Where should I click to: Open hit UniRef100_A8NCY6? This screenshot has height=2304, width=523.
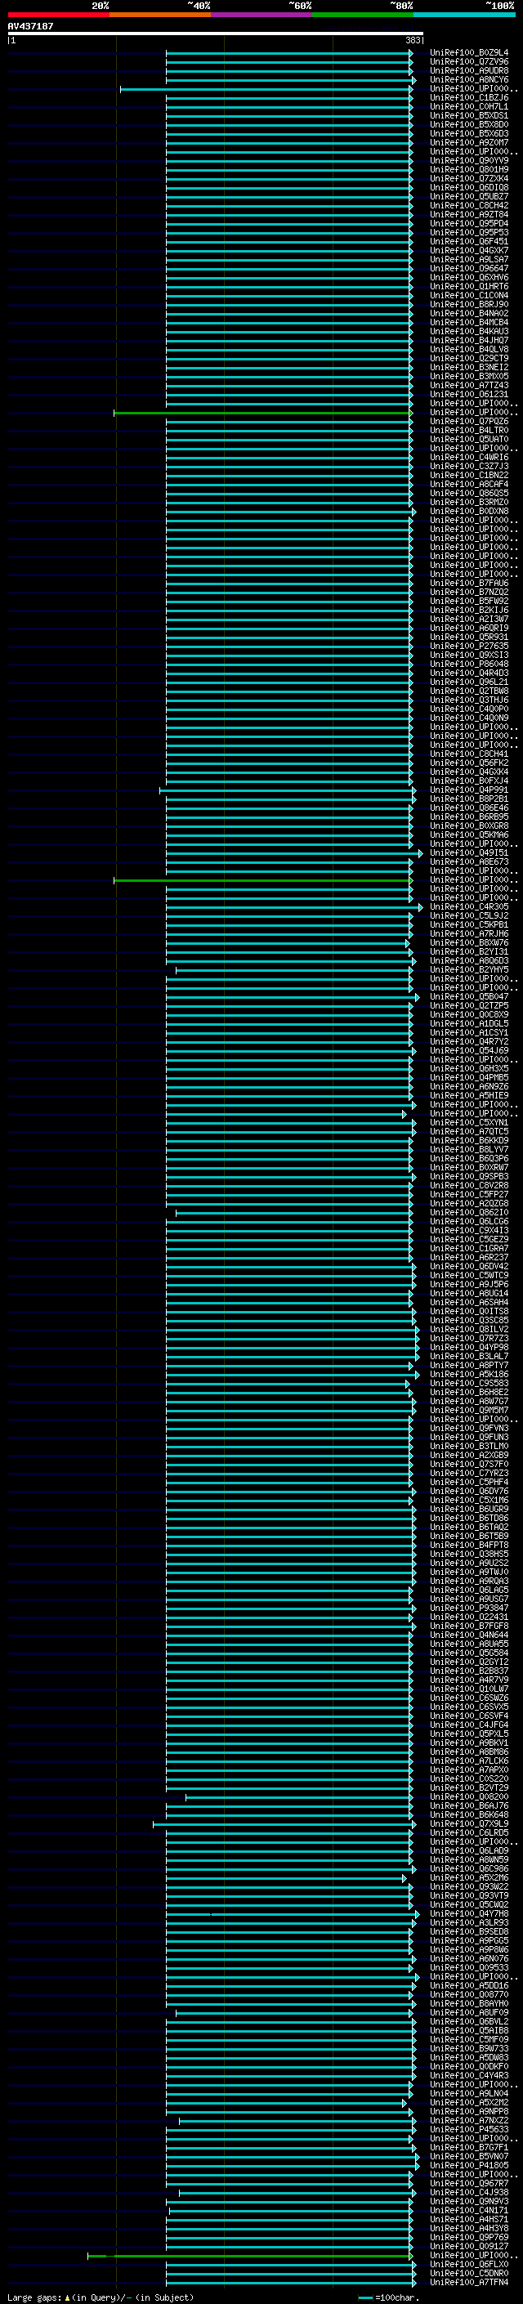click(x=468, y=79)
